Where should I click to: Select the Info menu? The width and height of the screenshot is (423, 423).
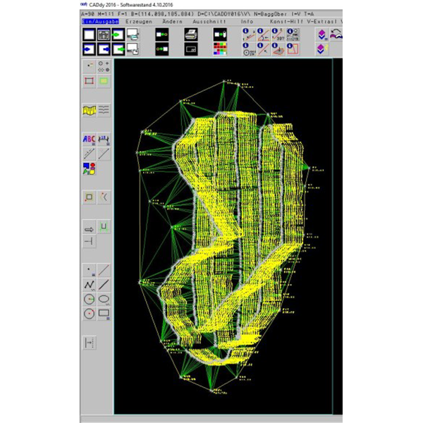coord(247,22)
